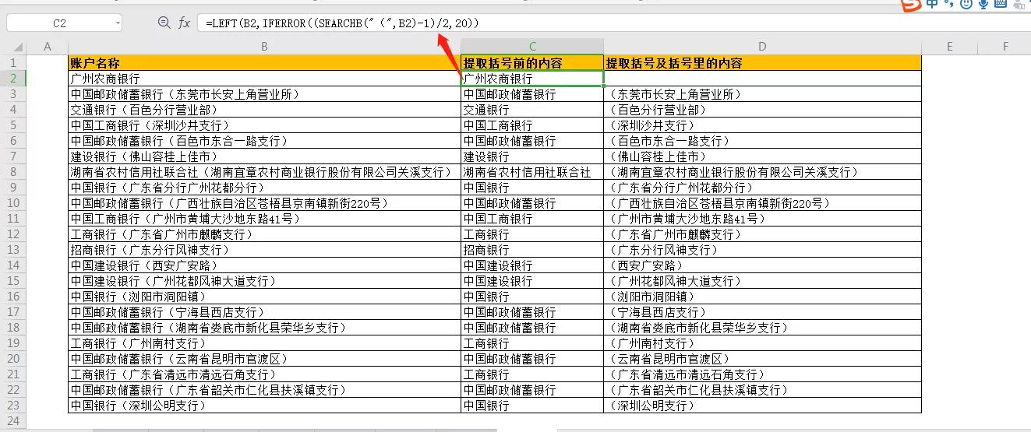
Task: Select column B header
Action: click(264, 47)
